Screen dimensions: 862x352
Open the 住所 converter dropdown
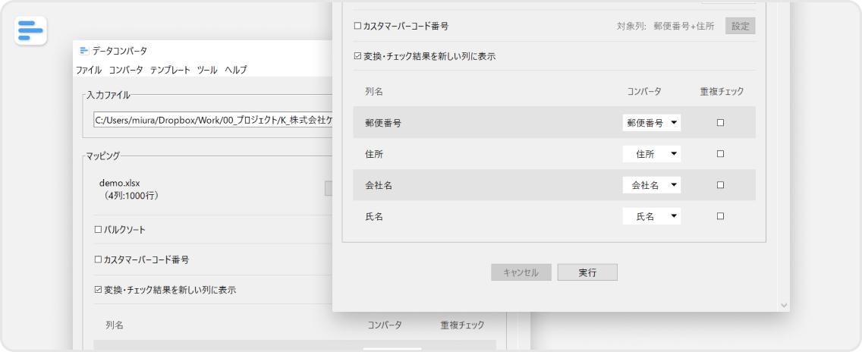[x=652, y=154]
